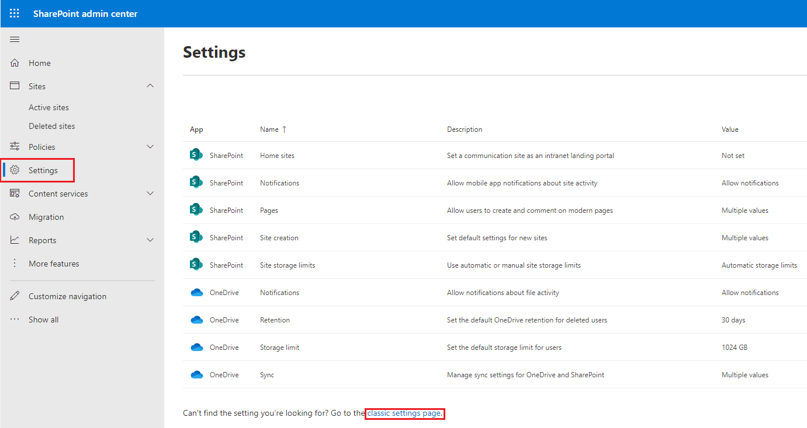Click the Reports chart icon
This screenshot has width=807, height=428.
click(x=15, y=240)
